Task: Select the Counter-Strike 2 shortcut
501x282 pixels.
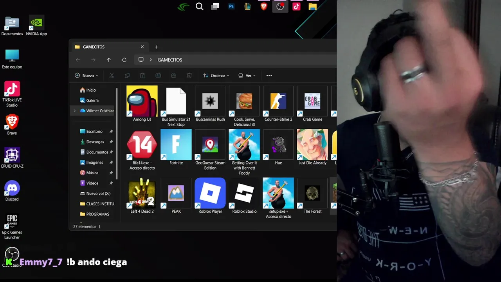Action: pyautogui.click(x=278, y=103)
